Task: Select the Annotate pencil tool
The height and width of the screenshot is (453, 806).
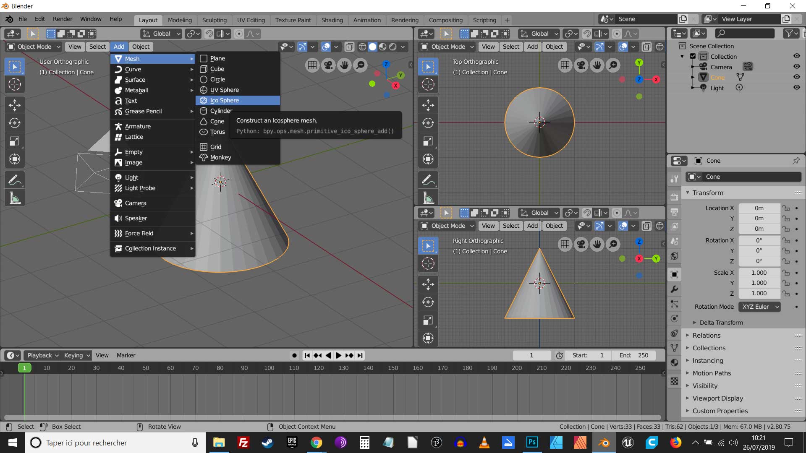Action: (x=15, y=180)
